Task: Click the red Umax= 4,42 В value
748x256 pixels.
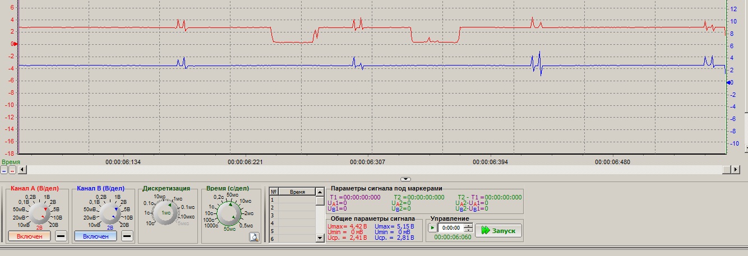Action: coord(347,226)
